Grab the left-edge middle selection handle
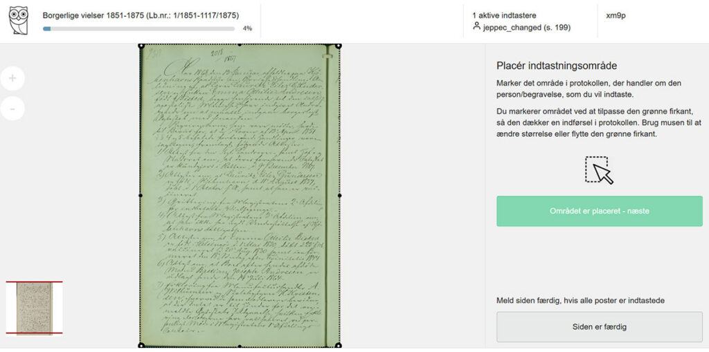The width and height of the screenshot is (709, 352). [x=140, y=195]
